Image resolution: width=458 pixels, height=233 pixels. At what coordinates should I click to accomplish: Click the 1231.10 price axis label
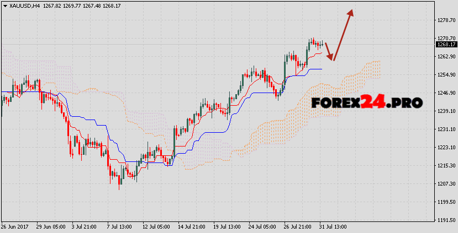(445, 129)
